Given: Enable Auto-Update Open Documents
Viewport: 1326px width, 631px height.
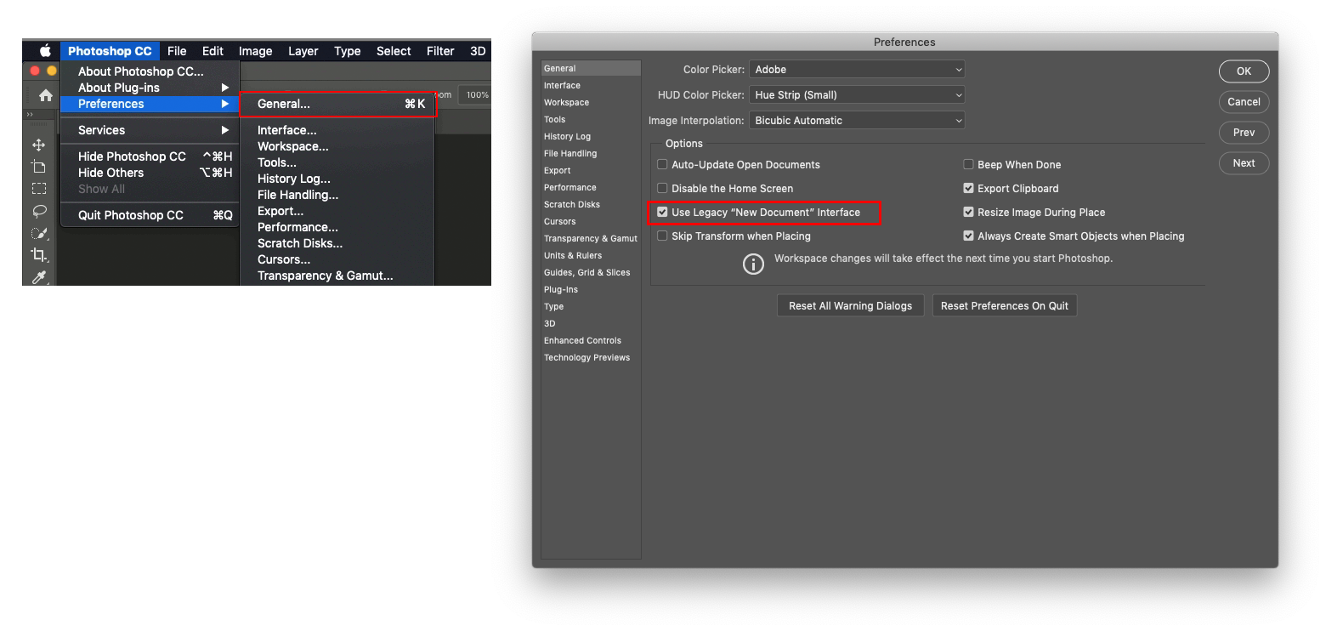Looking at the screenshot, I should 662,164.
